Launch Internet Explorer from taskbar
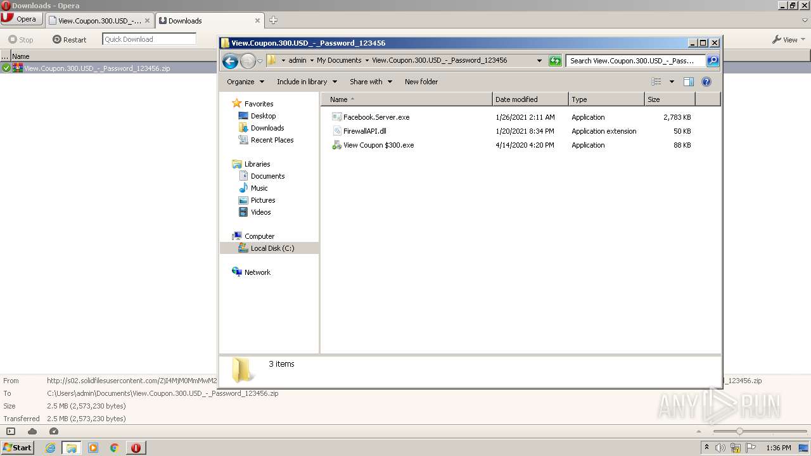 tap(51, 448)
